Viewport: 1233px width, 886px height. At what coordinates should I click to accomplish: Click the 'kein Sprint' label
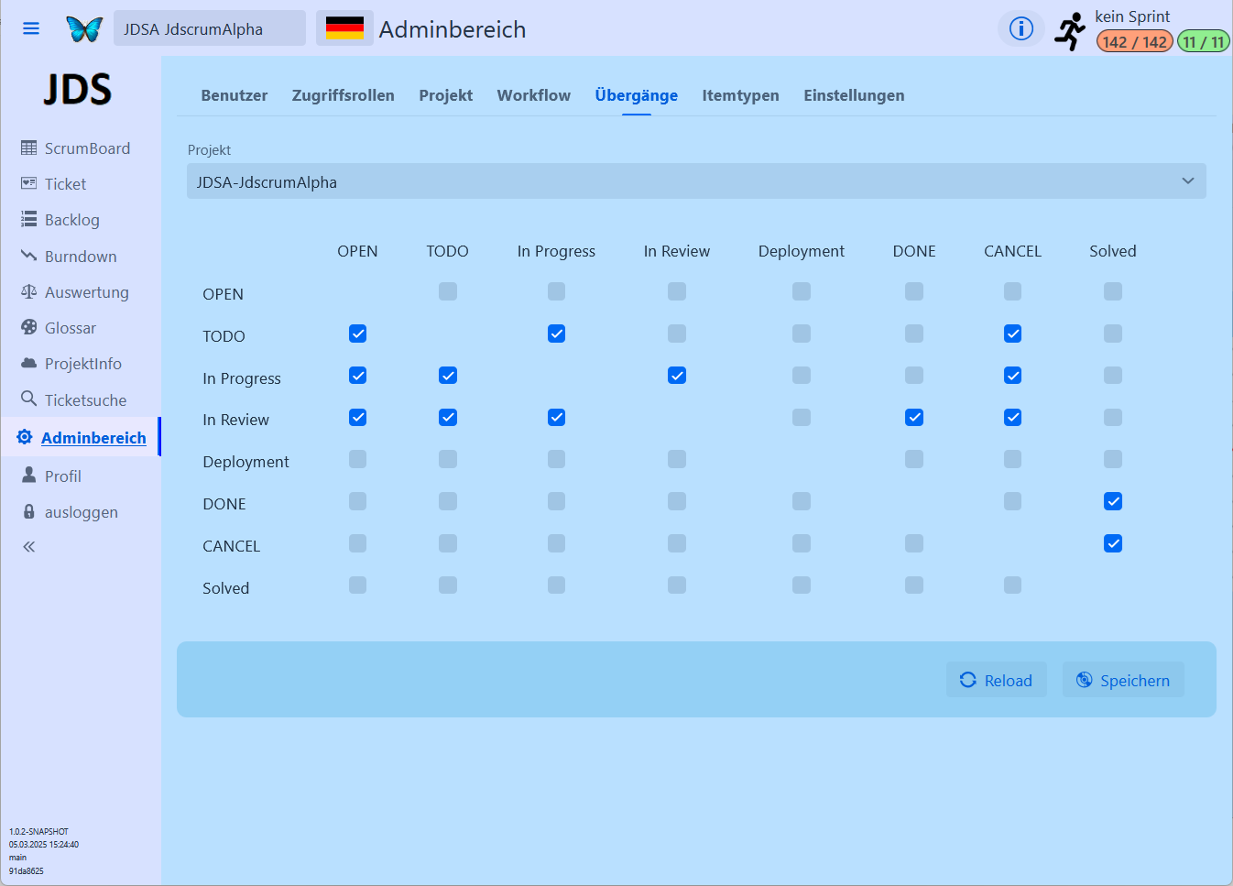1133,16
